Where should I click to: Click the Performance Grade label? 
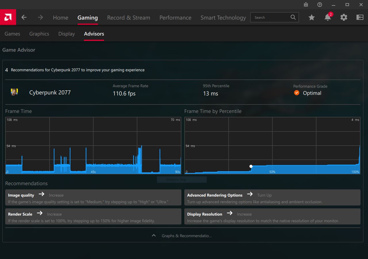pos(310,86)
